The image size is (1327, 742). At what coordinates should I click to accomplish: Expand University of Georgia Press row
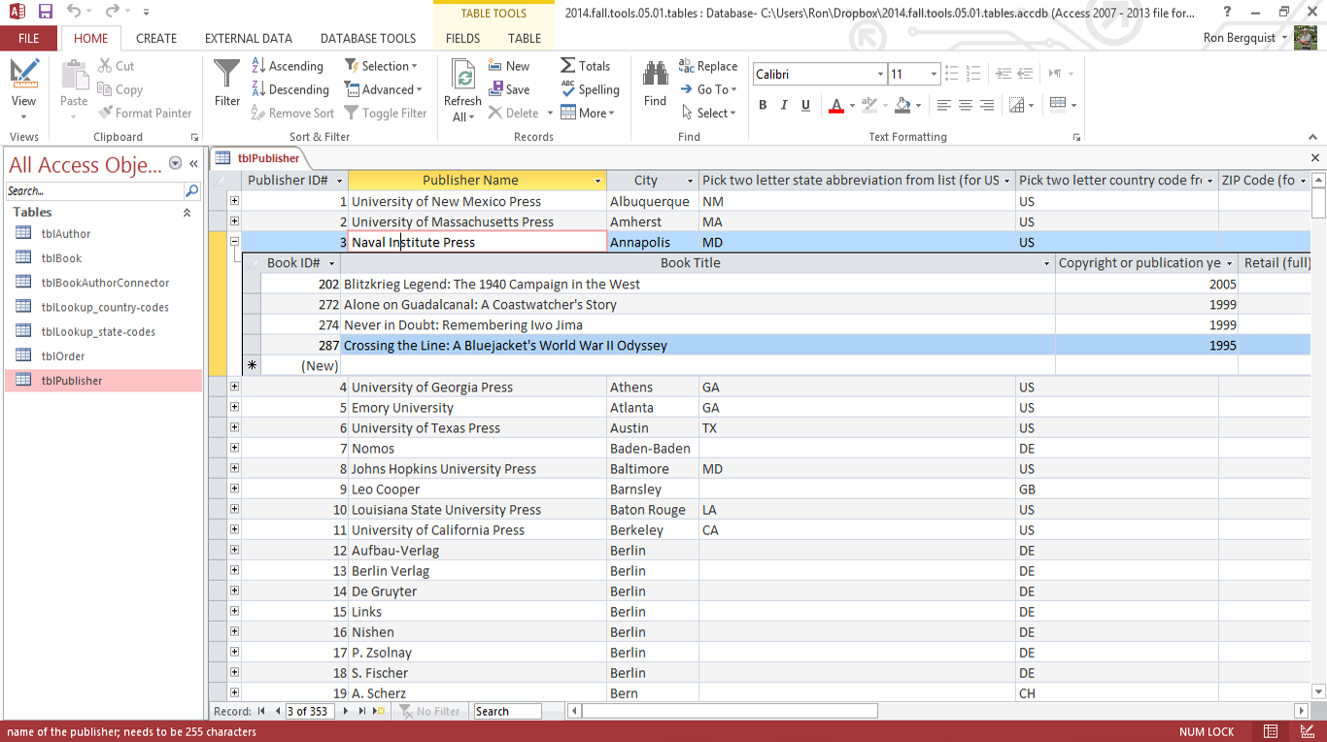234,387
